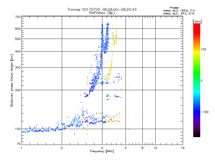Click the colorbar tick label '0'
Screen dimensions: 215x161
[x=201, y=80]
